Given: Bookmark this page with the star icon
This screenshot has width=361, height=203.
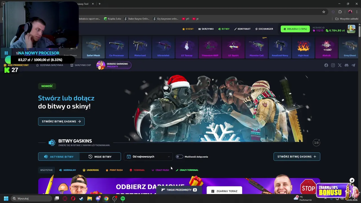Looking at the screenshot, I should tap(324, 12).
